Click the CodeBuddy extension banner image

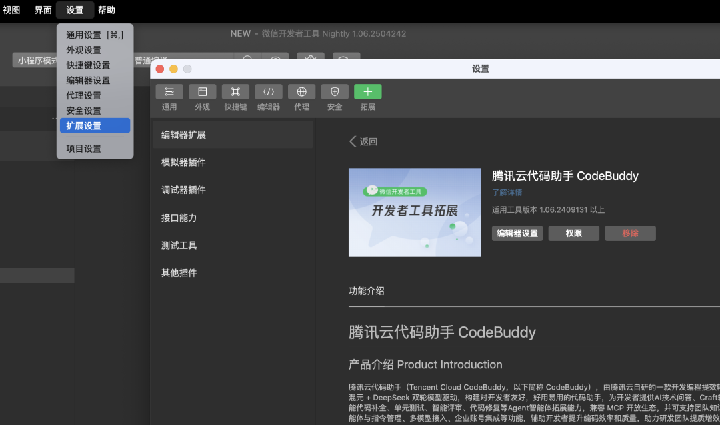[x=415, y=212]
